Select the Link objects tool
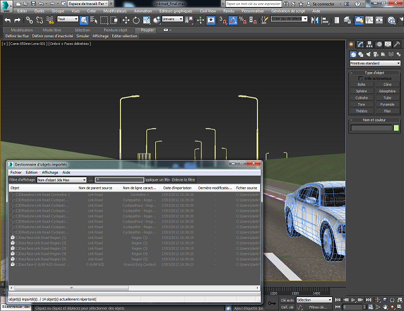 [30, 20]
